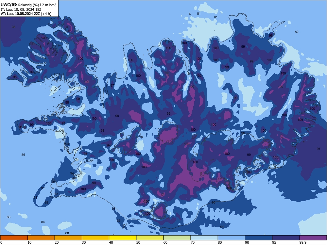Click the legend tick label 10
Screen dimensions: 327x245
click(x=29, y=242)
